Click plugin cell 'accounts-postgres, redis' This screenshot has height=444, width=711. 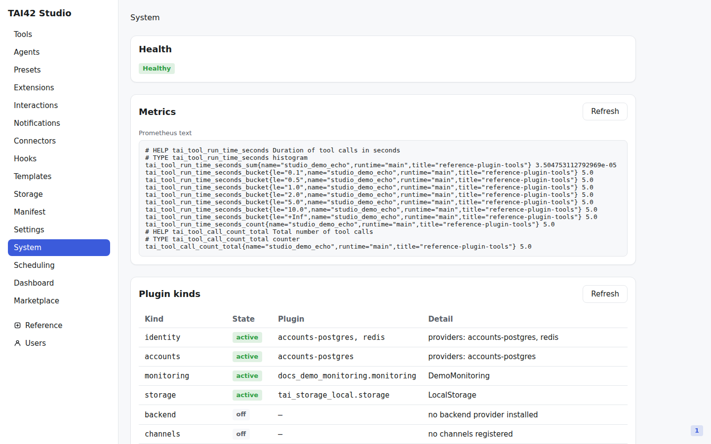tap(331, 337)
